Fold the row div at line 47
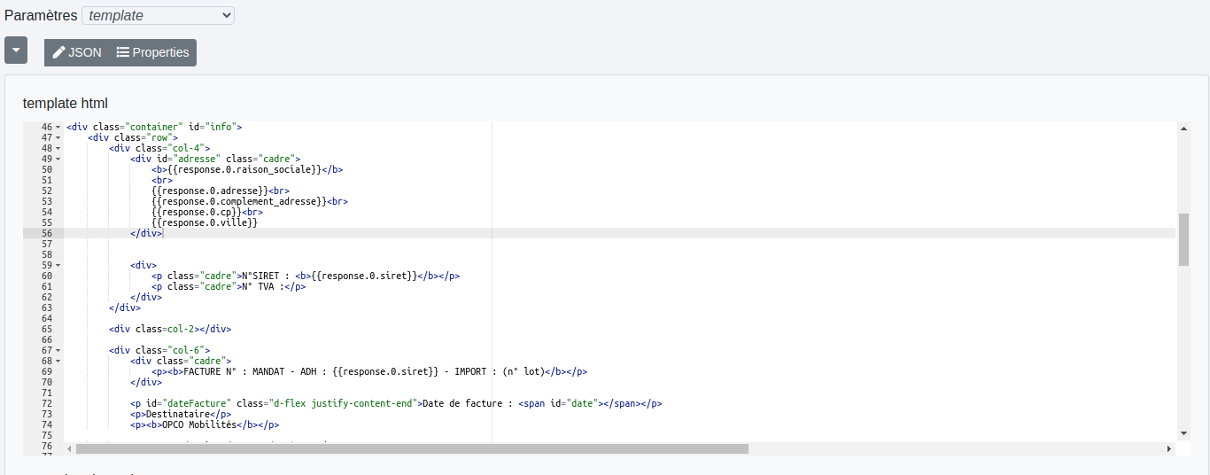The image size is (1210, 475). (x=58, y=138)
